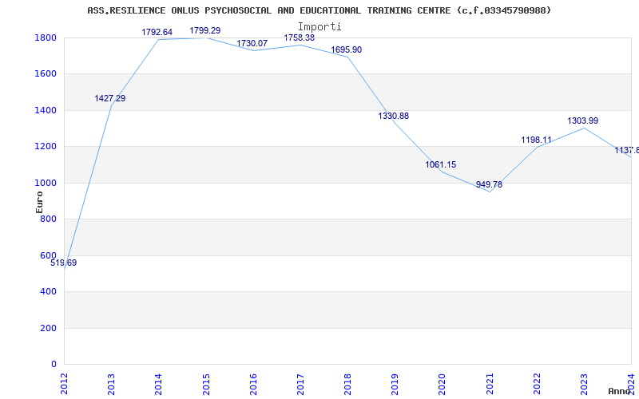Click the x-axis year 2021
The width and height of the screenshot is (639, 399).
pos(490,384)
